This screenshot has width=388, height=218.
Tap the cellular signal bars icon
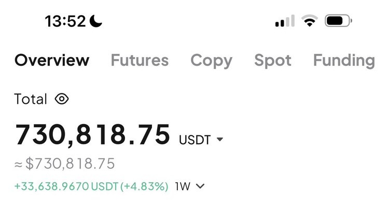(x=285, y=21)
